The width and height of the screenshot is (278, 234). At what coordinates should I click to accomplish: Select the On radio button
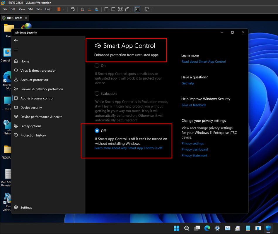(97, 66)
